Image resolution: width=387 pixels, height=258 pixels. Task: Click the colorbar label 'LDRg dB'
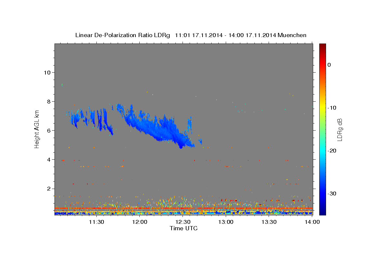click(x=339, y=130)
